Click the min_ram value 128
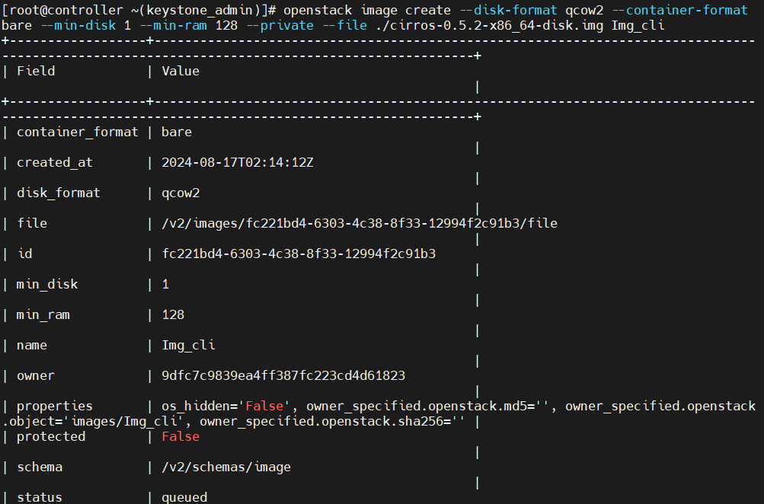 pos(173,315)
